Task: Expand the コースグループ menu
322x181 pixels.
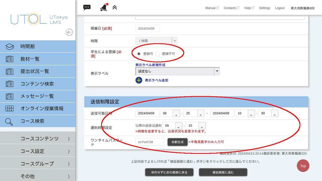Action: point(36,163)
